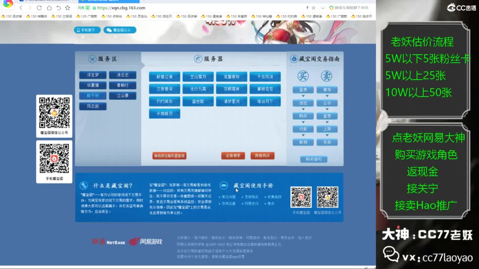Select the 凌云志 server region
This screenshot has height=269, width=479.
click(x=123, y=75)
